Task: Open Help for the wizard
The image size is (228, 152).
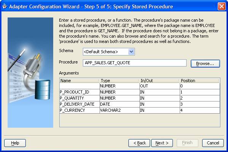Action: pyautogui.click(x=15, y=143)
